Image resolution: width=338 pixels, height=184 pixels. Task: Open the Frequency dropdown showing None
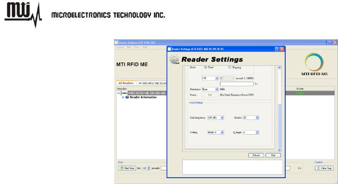coord(210,89)
